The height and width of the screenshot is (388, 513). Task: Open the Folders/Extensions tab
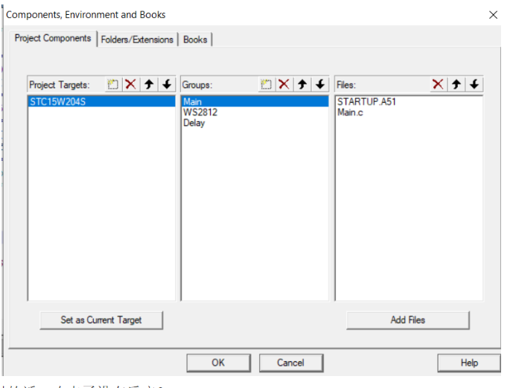point(137,39)
